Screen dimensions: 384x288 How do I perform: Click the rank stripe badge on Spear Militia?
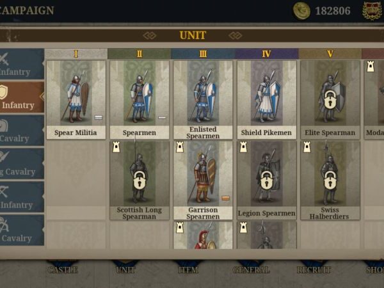click(x=99, y=118)
